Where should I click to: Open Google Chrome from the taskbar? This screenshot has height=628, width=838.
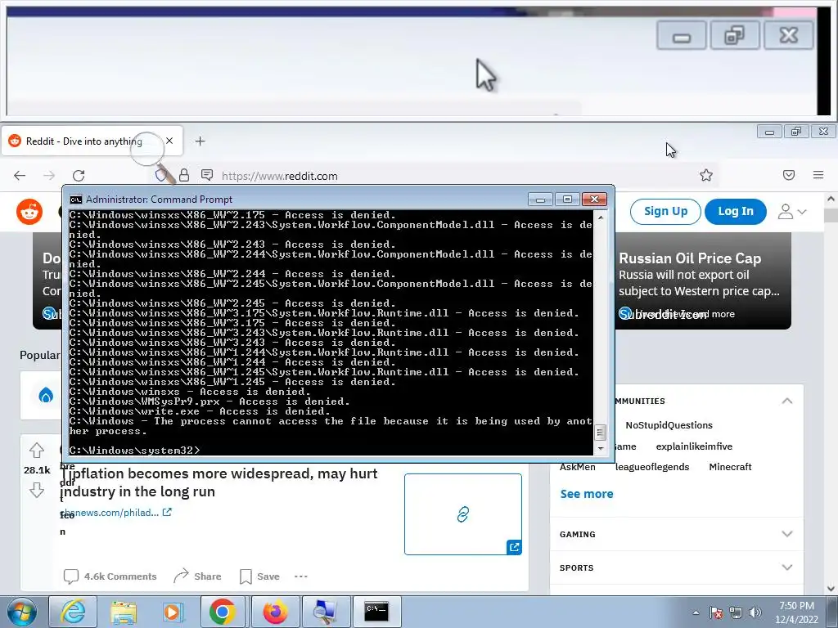point(223,612)
